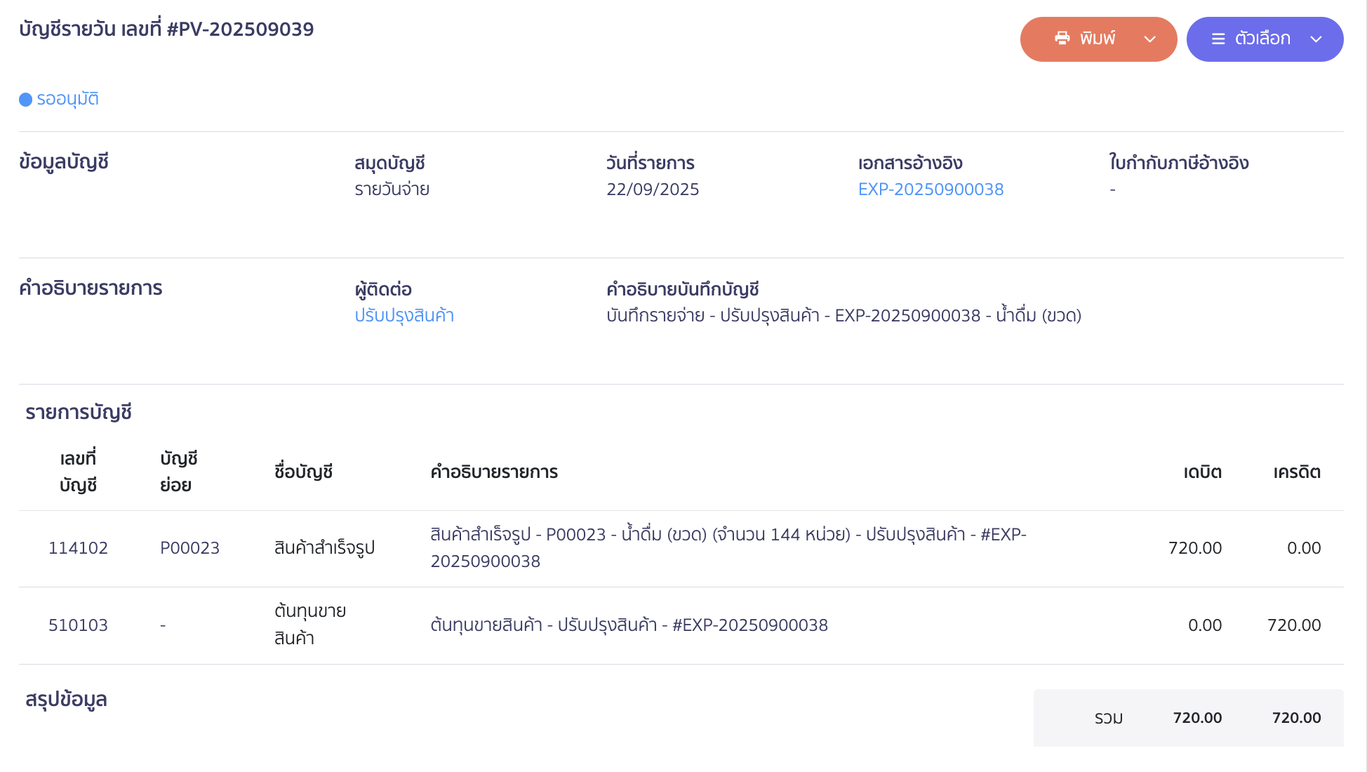Click sub-account code P00023
This screenshot has height=772, width=1367.
[x=190, y=547]
